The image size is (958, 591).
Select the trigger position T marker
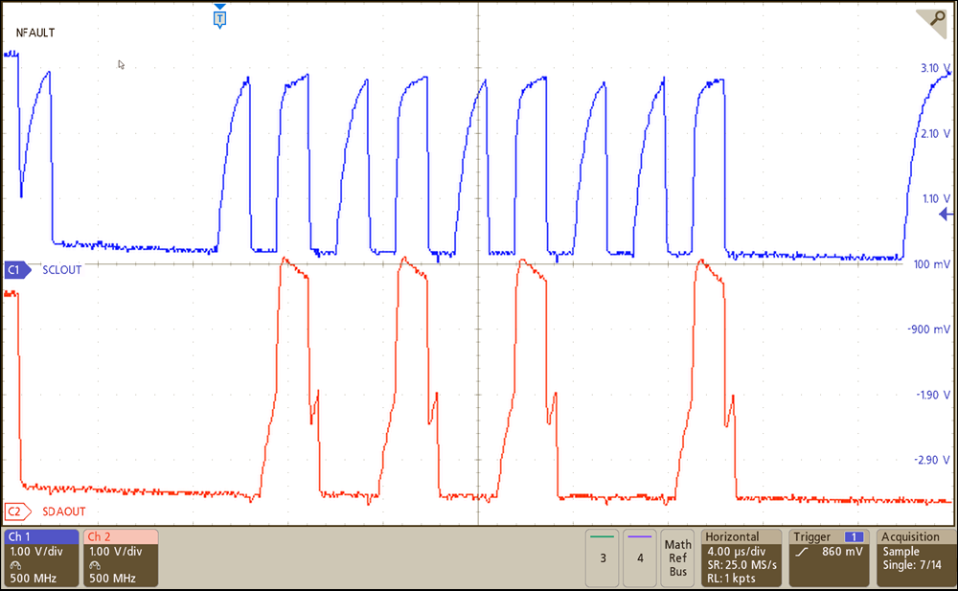pos(220,17)
